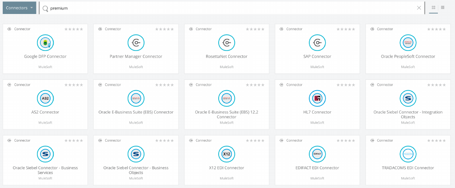
Task: Open the Google DFP Connector logo
Action: click(45, 43)
